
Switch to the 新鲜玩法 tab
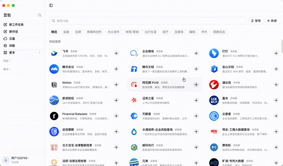click(219, 32)
